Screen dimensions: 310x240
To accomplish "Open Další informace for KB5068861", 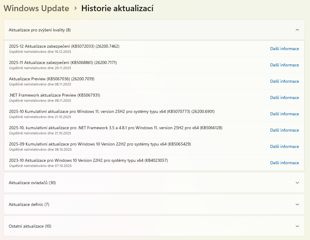I will (284, 65).
